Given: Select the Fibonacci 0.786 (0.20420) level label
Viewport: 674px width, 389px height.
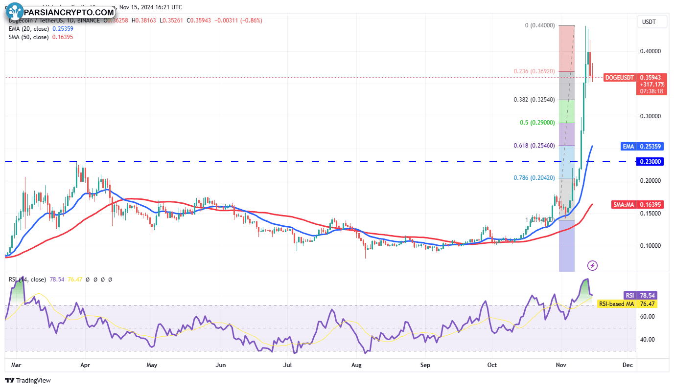Looking at the screenshot, I should point(534,178).
